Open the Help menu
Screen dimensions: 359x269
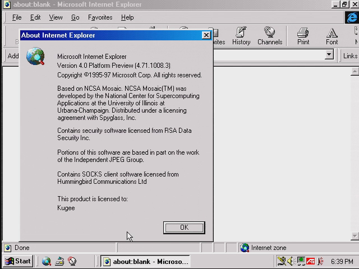127,17
